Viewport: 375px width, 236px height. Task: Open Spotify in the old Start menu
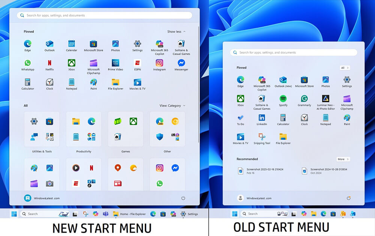[283, 100]
